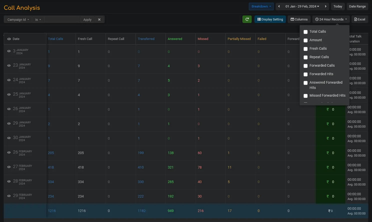This screenshot has width=372, height=222.
Task: Click total answered value 949
Action: click(171, 211)
